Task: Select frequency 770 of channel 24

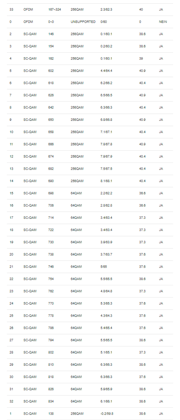Action: point(51,303)
